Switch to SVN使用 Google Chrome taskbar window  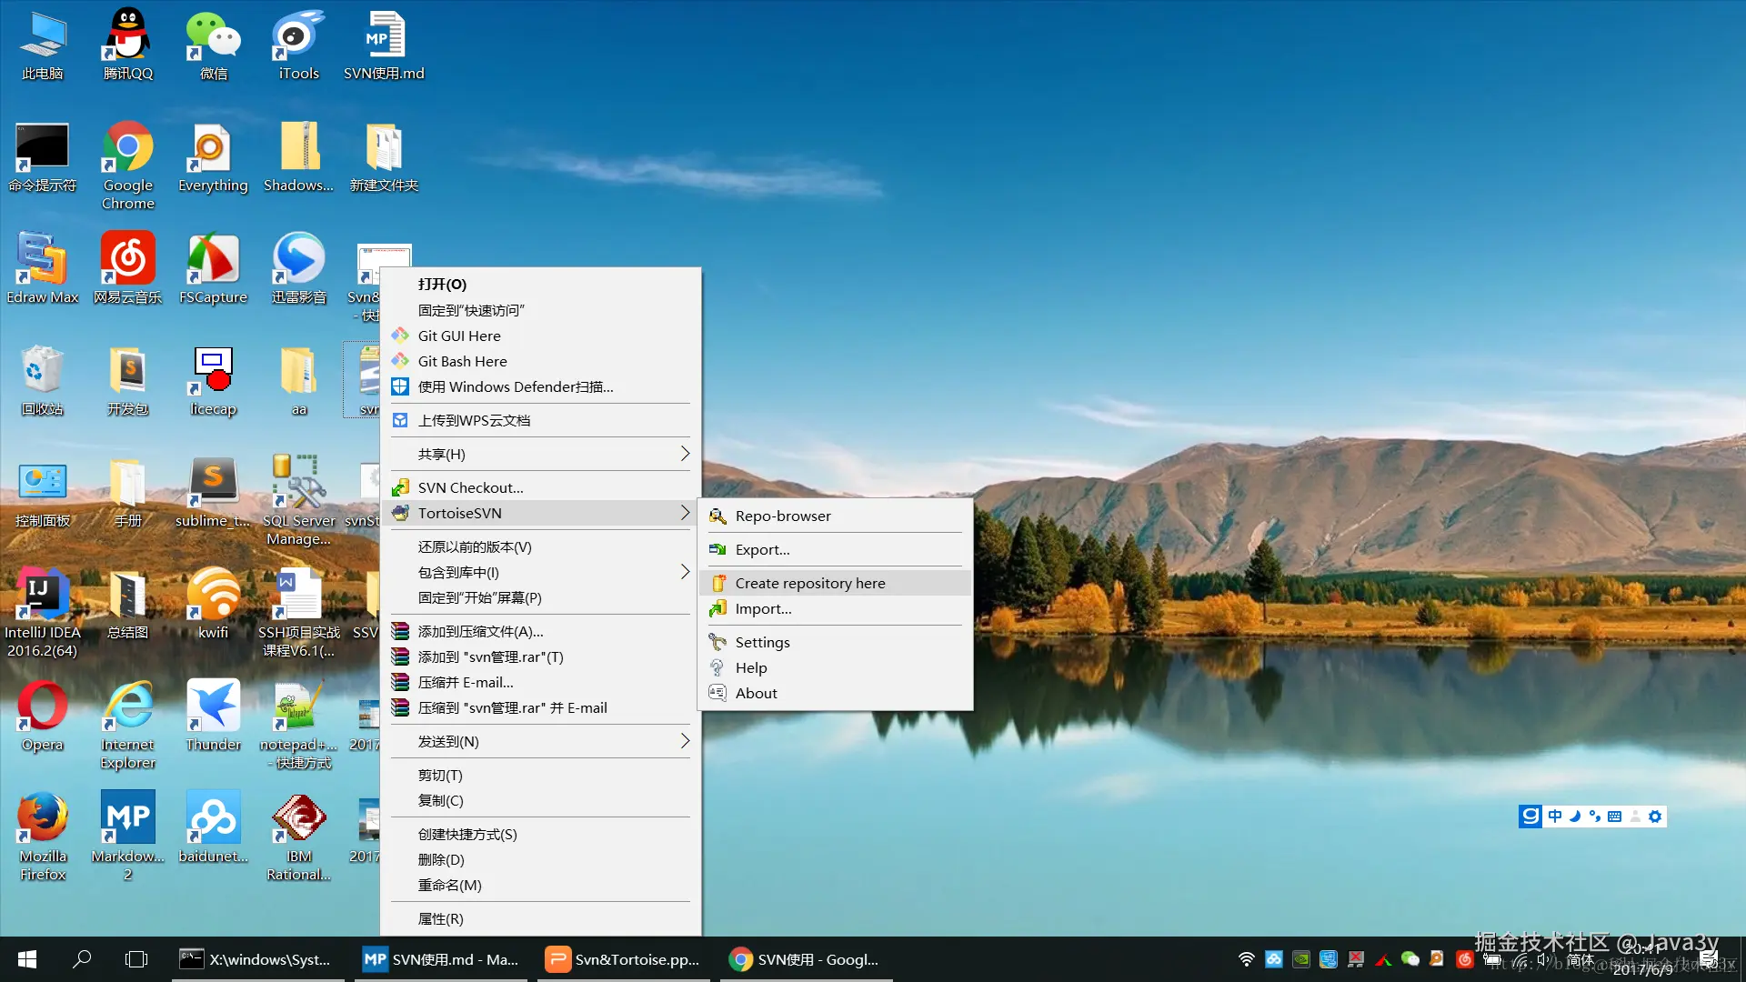(x=806, y=959)
